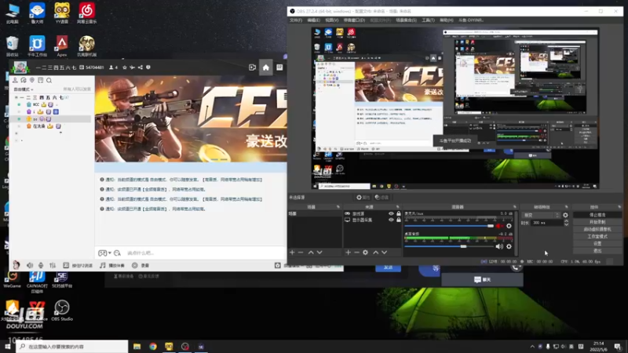Open the third menu (视图) in OBS menu bar
Image resolution: width=628 pixels, height=353 pixels.
(x=331, y=20)
